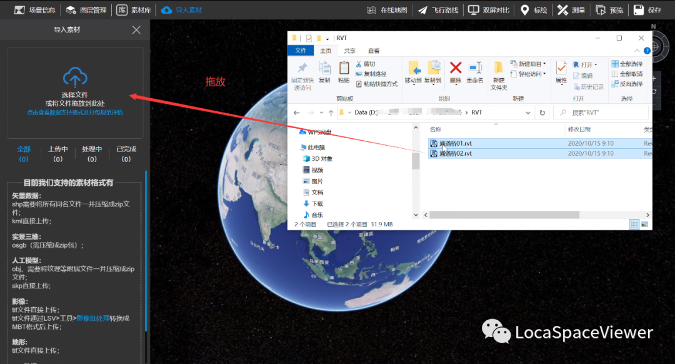Select the 标绘 marker tool

[x=534, y=10]
